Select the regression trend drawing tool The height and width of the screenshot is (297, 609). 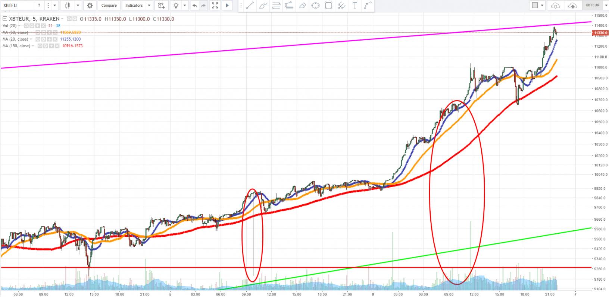[289, 5]
